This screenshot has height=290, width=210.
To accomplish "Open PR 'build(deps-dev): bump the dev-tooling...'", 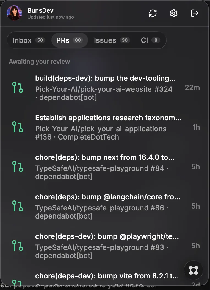I will tap(105, 79).
